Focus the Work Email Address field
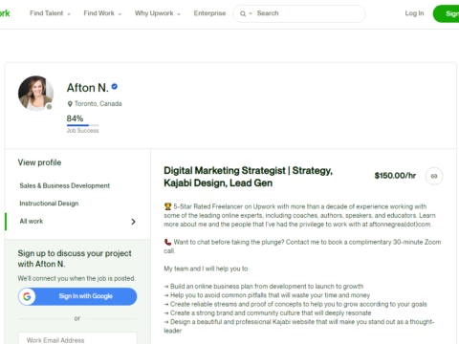Image resolution: width=459 pixels, height=344 pixels. (77, 339)
